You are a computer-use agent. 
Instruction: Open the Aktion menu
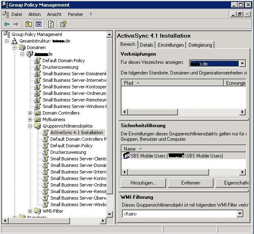(x=34, y=14)
